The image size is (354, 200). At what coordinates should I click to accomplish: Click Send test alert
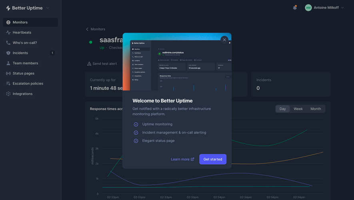[102, 64]
